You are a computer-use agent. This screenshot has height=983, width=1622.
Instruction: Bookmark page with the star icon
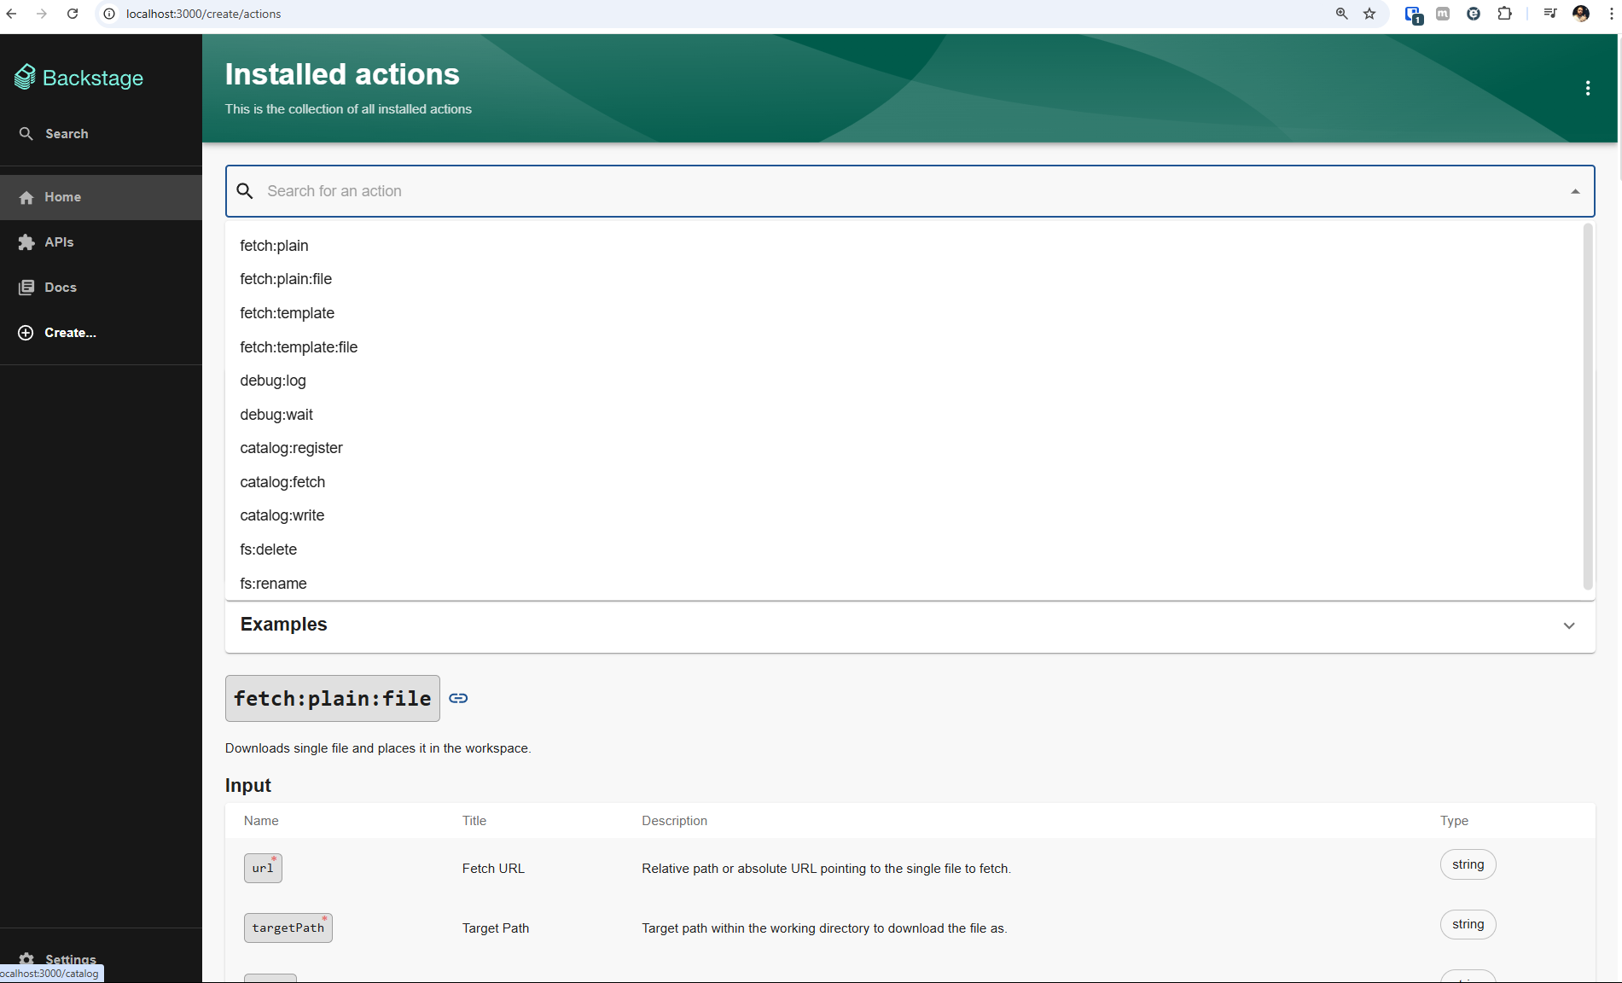[x=1369, y=14]
